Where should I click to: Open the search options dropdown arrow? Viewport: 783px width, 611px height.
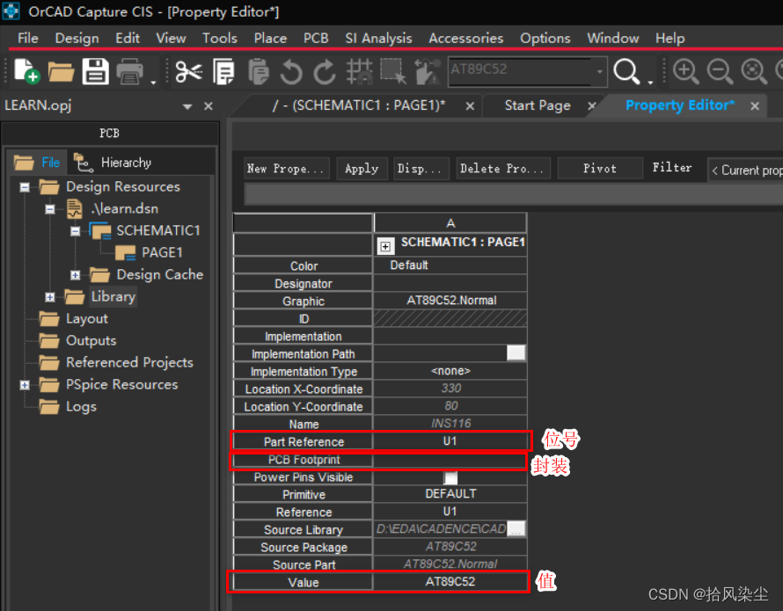tap(649, 82)
